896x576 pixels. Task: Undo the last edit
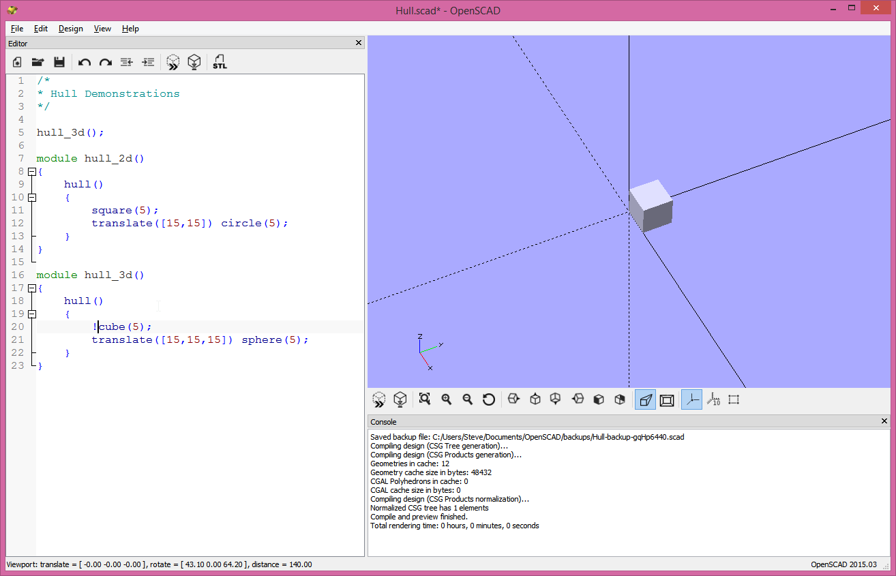[x=84, y=62]
